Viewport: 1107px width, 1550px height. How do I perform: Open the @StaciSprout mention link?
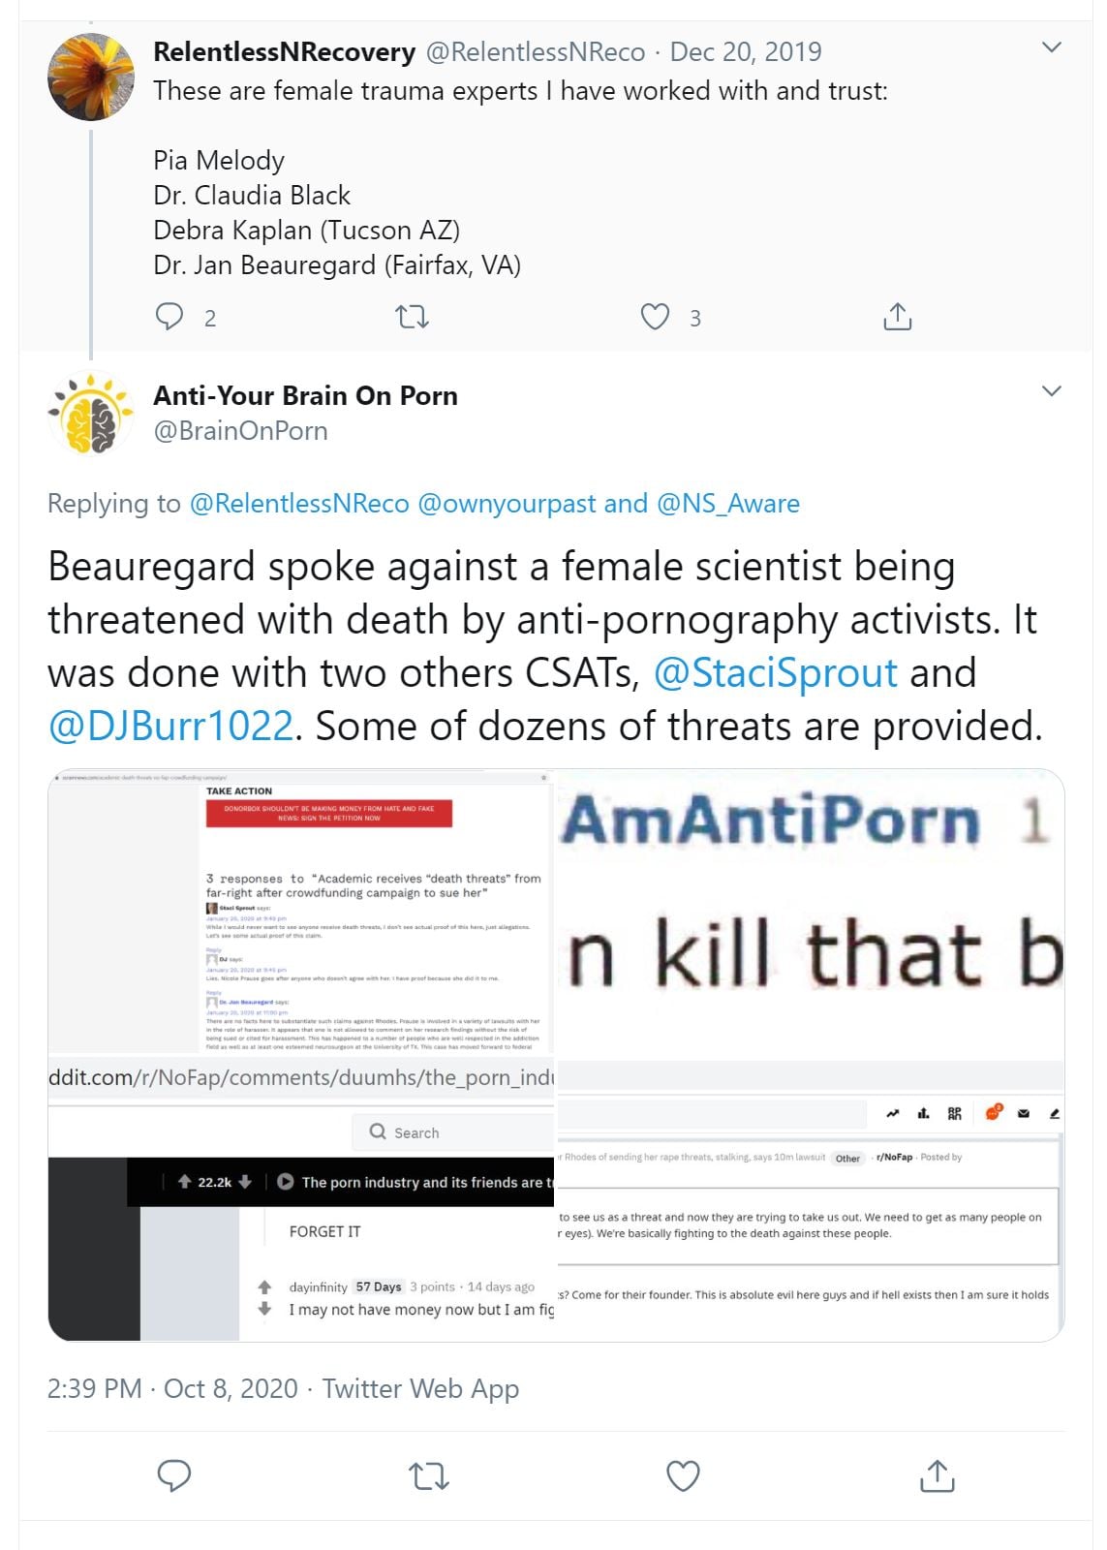pyautogui.click(x=776, y=673)
